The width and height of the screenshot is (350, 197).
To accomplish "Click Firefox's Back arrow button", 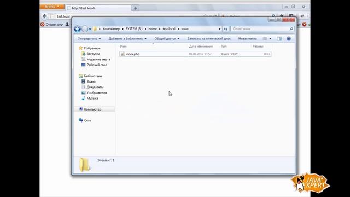I will 45,16.
